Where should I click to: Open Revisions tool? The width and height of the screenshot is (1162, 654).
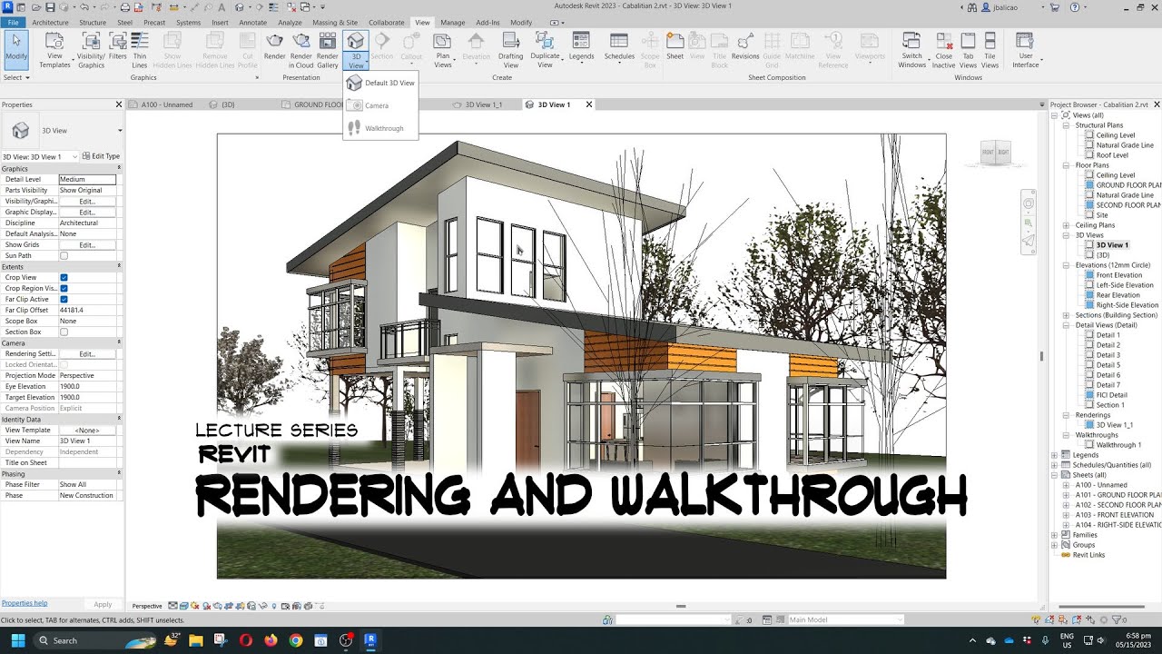pos(745,45)
